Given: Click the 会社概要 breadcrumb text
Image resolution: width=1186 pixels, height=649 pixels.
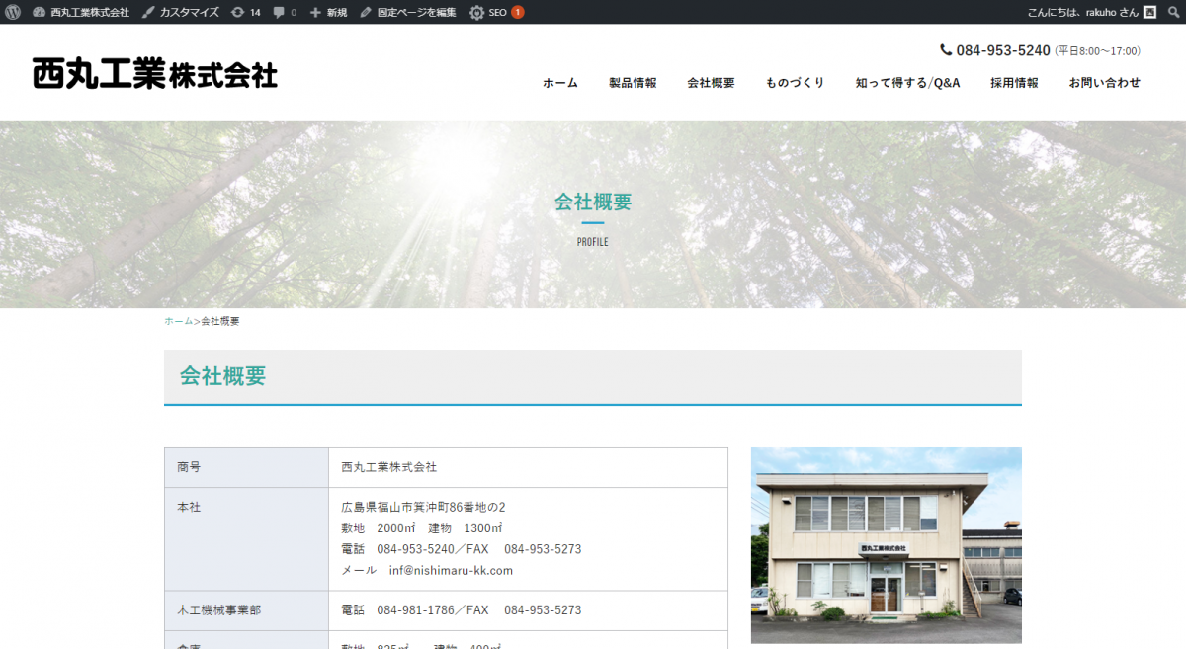Looking at the screenshot, I should (220, 321).
